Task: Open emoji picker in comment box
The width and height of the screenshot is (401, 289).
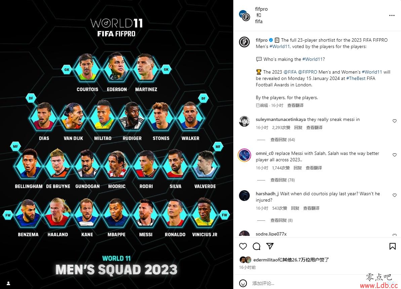Action: [243, 283]
